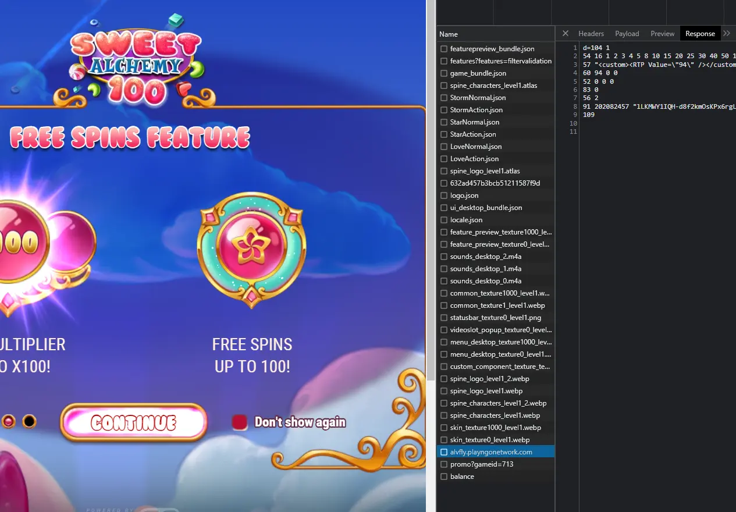Screen dimensions: 736x512
Task: Select the spine_logo_level1.webp request
Action: (x=495, y=391)
